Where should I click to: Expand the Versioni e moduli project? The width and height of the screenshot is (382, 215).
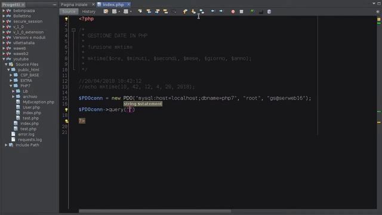pyautogui.click(x=4, y=38)
